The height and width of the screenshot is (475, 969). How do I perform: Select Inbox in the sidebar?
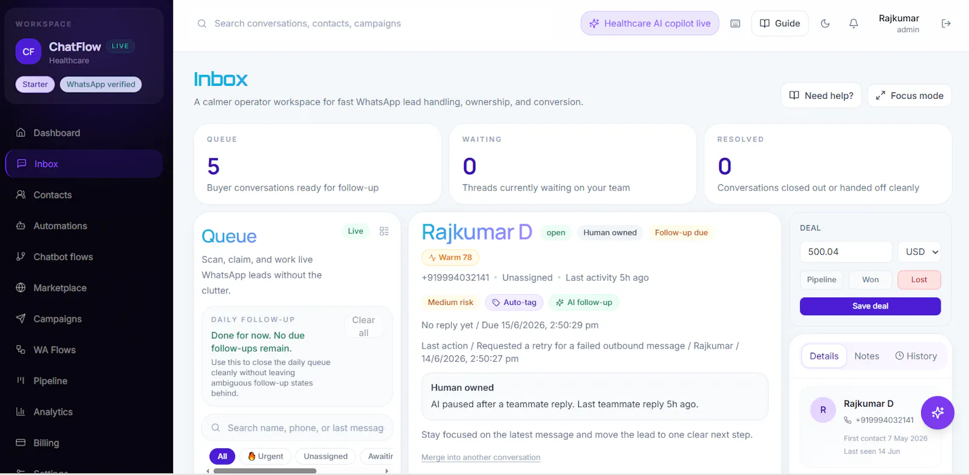84,164
